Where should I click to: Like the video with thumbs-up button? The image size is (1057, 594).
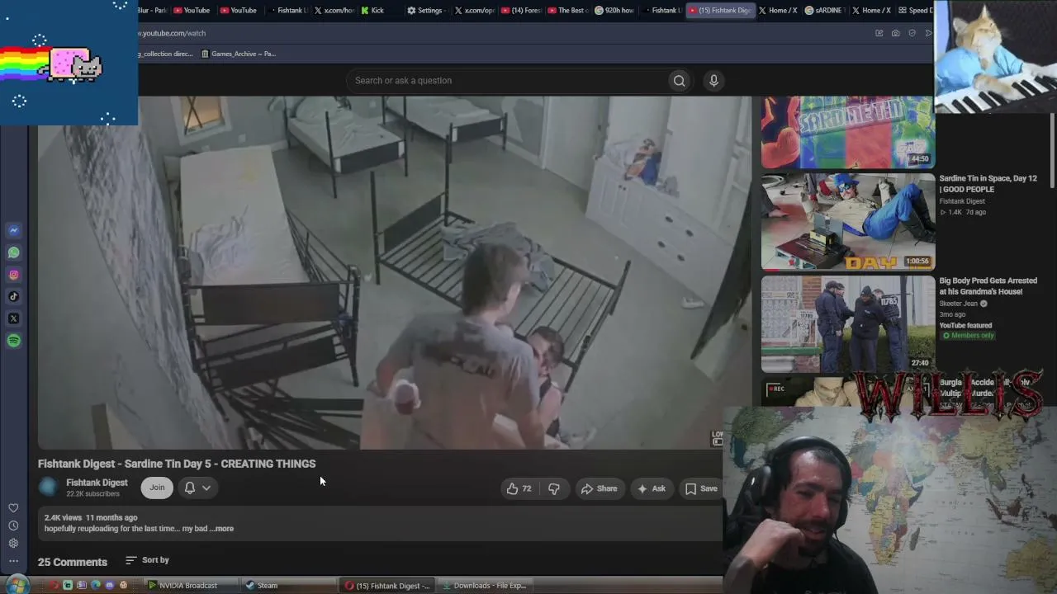519,488
